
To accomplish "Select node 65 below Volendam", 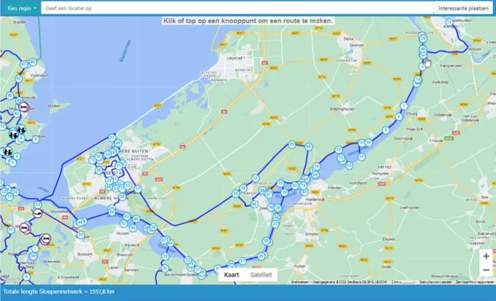I will pyautogui.click(x=19, y=78).
